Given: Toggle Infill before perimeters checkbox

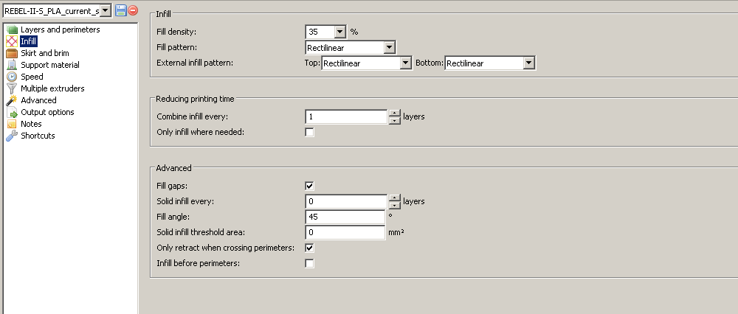Looking at the screenshot, I should pyautogui.click(x=310, y=263).
